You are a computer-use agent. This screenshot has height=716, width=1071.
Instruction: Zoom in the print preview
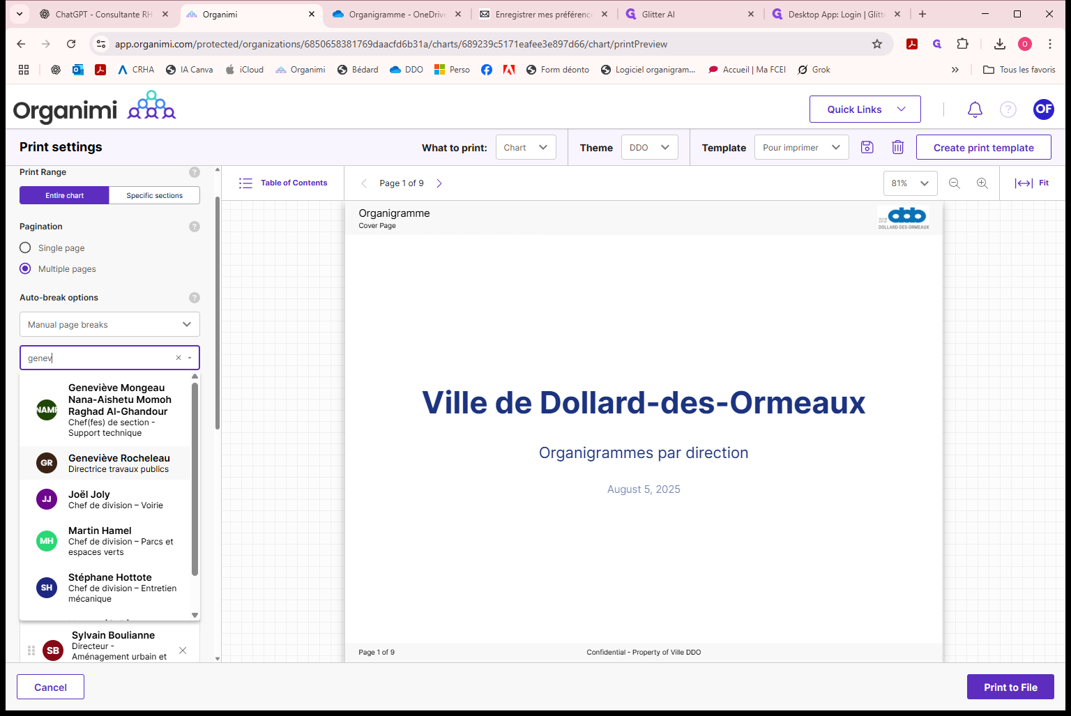982,183
